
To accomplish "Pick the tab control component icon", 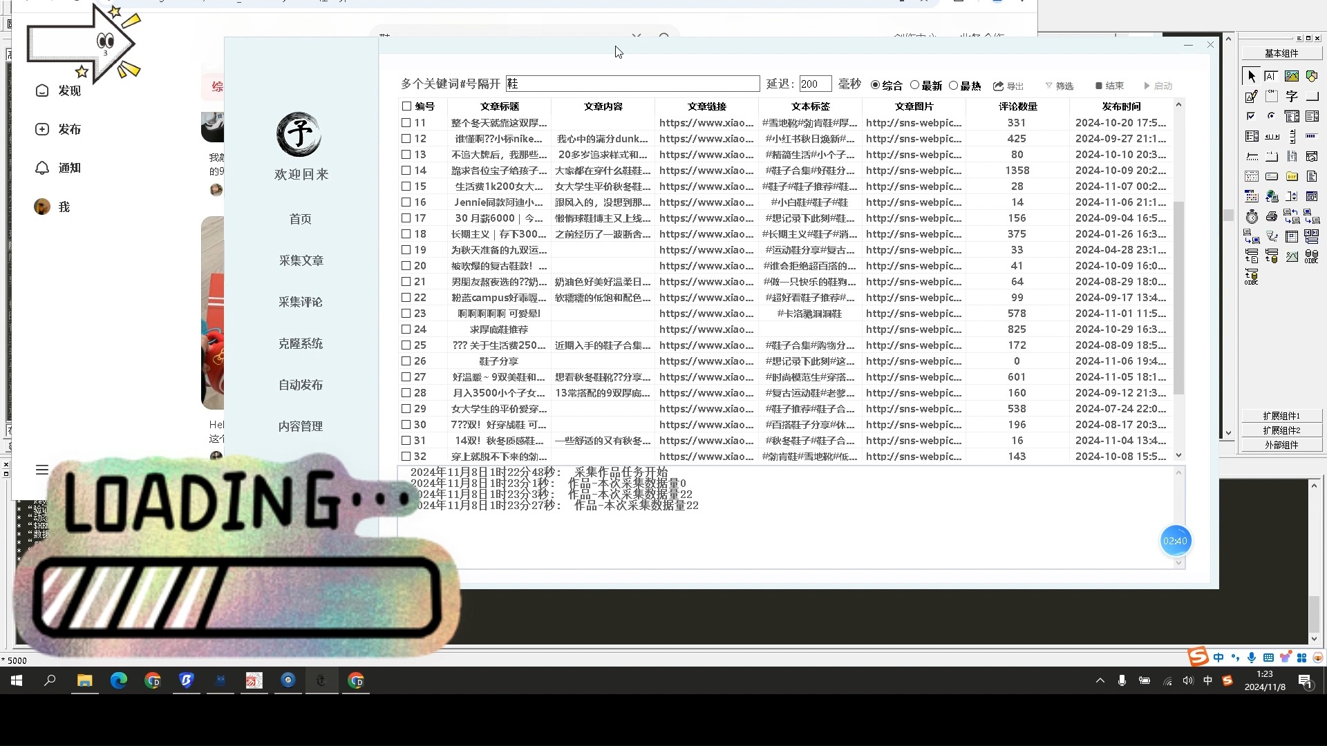I will (1272, 156).
